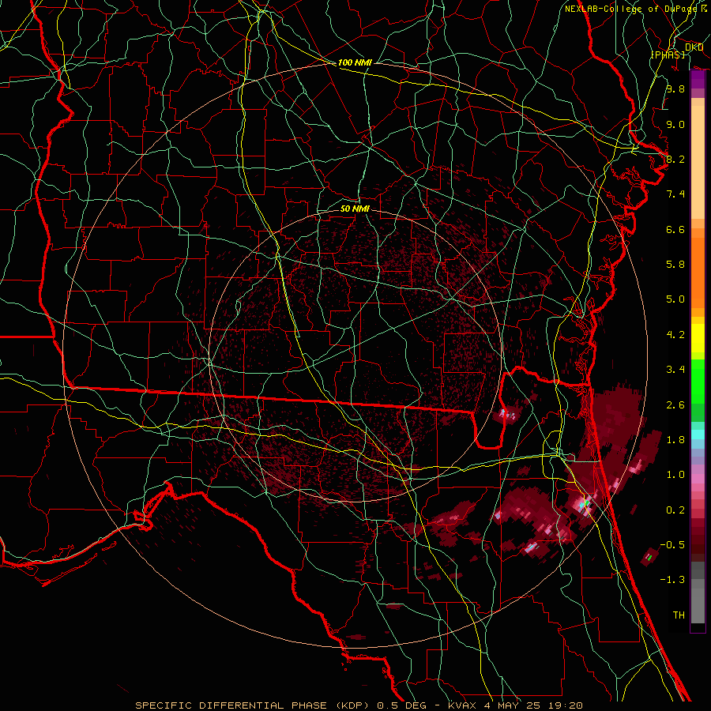Viewport: 711px width, 711px height.
Task: Click the 100 NMI range ring label
Action: [355, 62]
